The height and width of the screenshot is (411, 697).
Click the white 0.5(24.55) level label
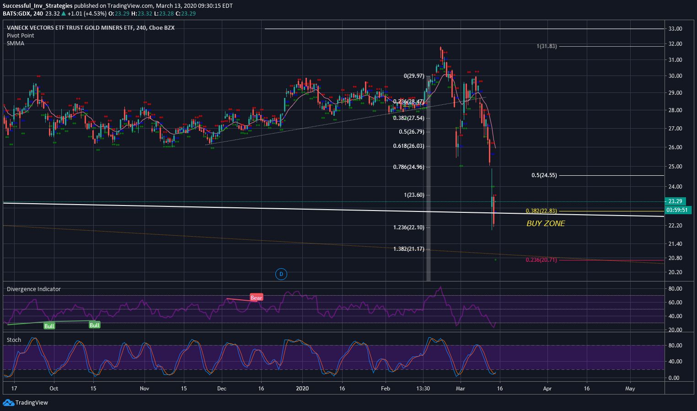544,175
